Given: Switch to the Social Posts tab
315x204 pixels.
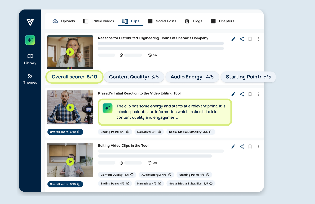Looking at the screenshot, I should 162,21.
